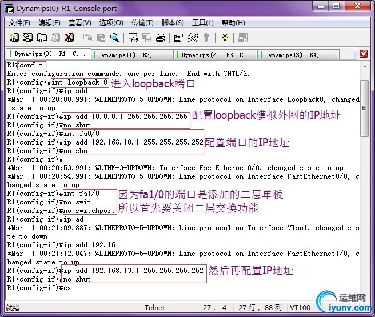Open the 查看(V) menu
Screen dimensions: 375x317
(x=80, y=23)
